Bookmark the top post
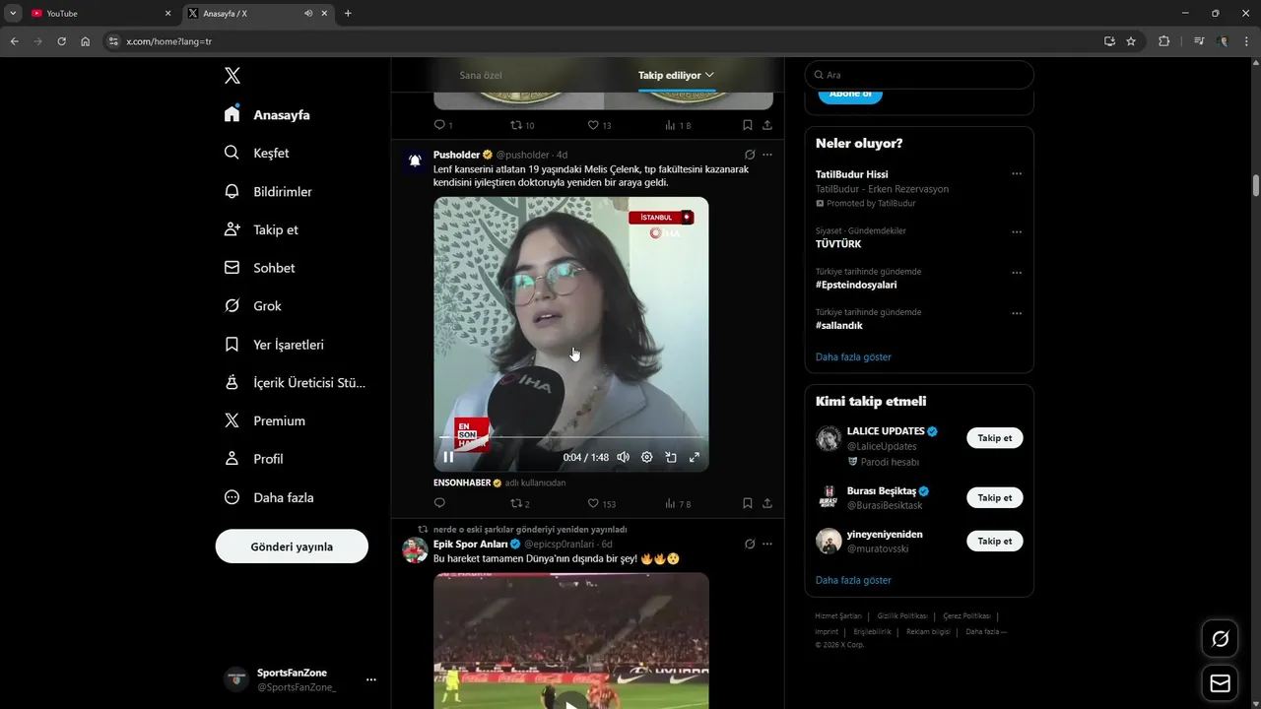Image resolution: width=1261 pixels, height=709 pixels. click(x=748, y=125)
